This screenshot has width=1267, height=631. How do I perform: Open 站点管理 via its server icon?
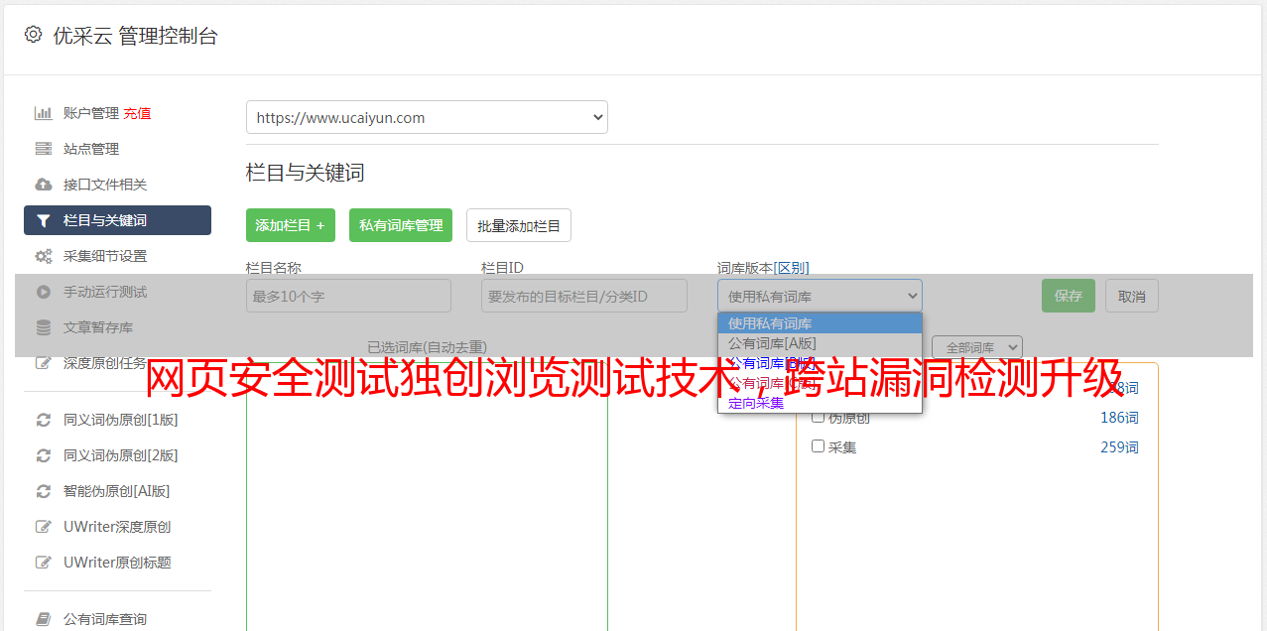43,149
